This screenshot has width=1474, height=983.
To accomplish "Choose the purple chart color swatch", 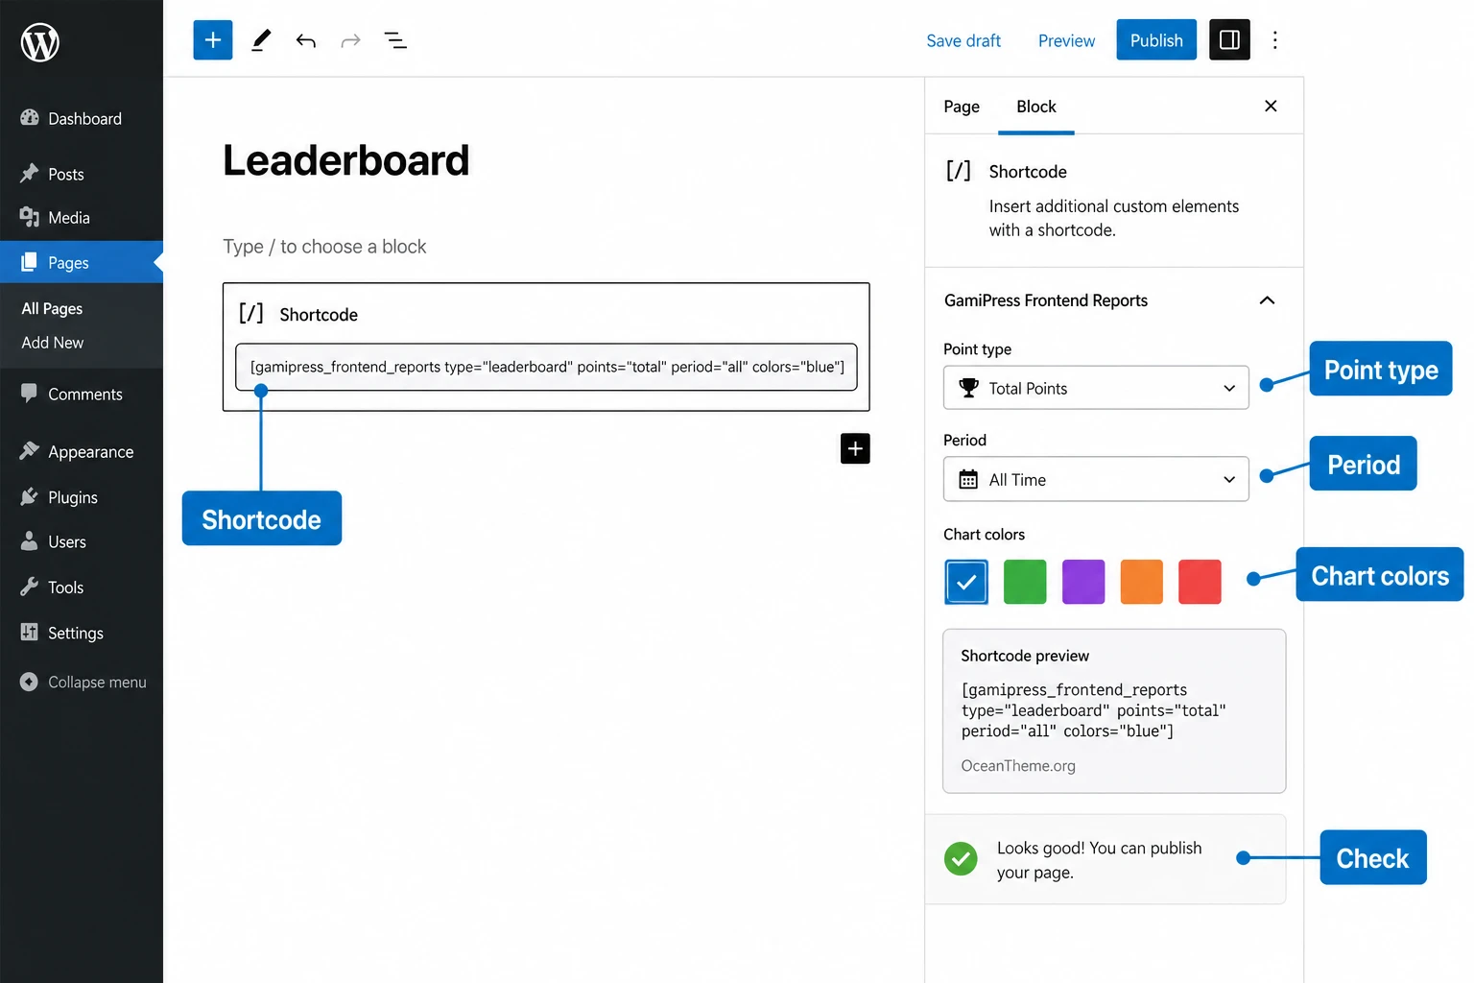I will [x=1083, y=582].
